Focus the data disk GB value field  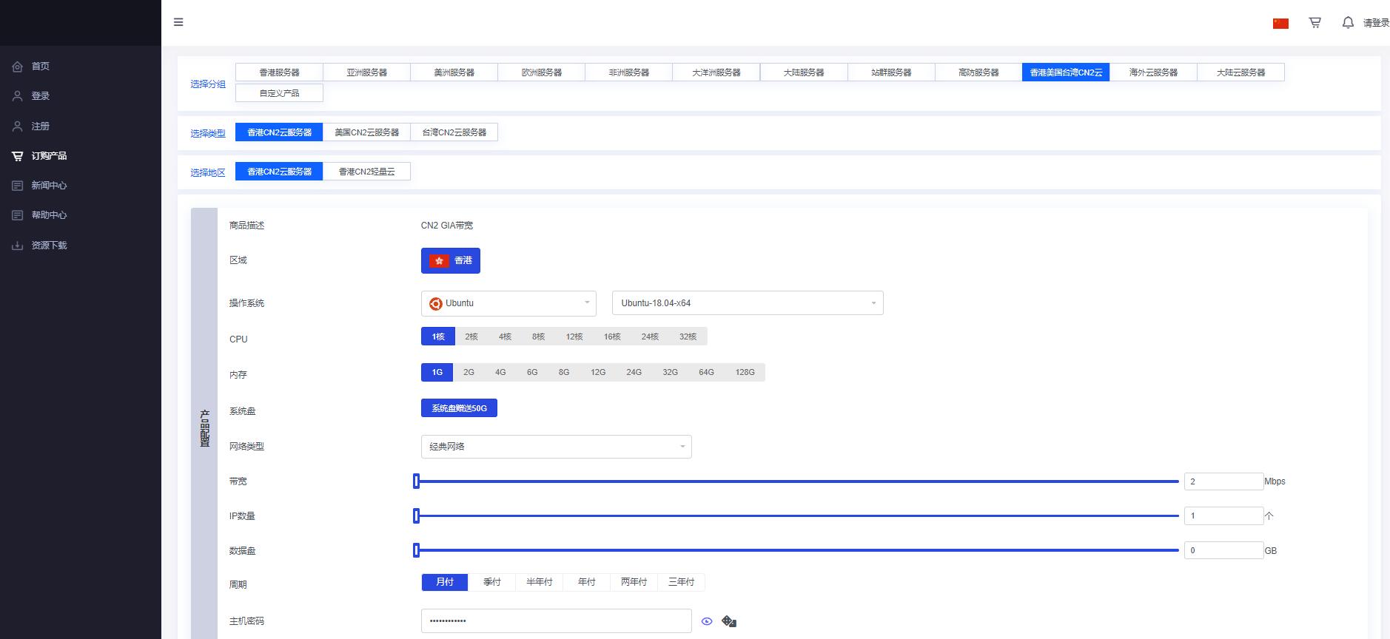pos(1223,550)
